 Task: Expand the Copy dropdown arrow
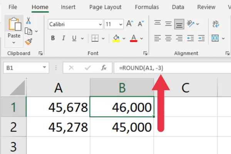pos(37,31)
